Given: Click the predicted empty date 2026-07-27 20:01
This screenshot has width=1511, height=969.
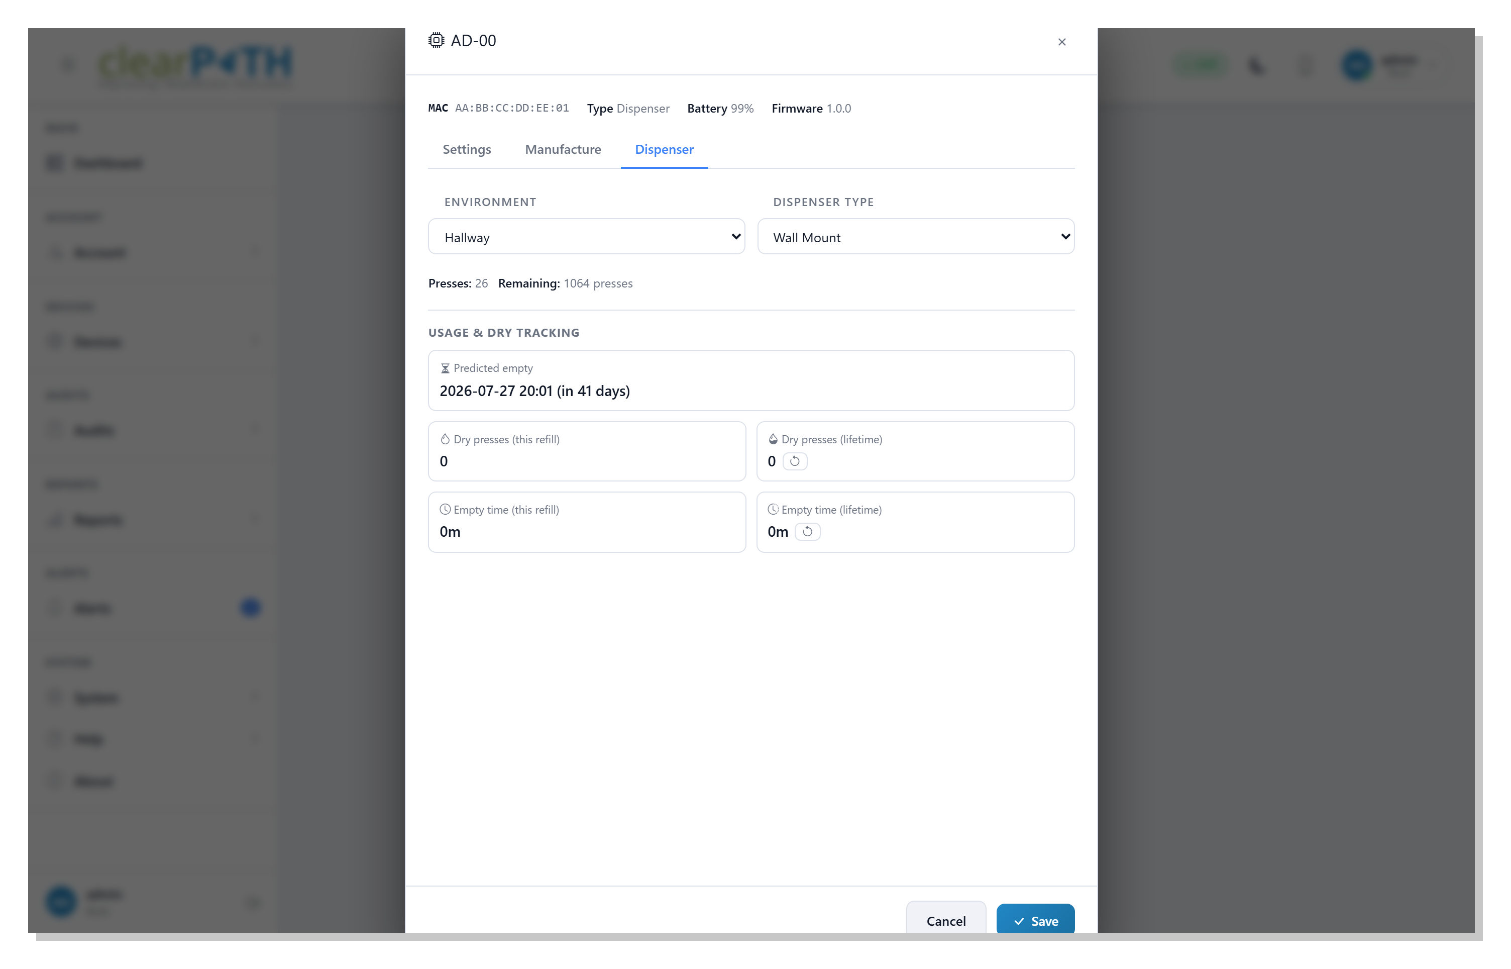Looking at the screenshot, I should point(495,391).
